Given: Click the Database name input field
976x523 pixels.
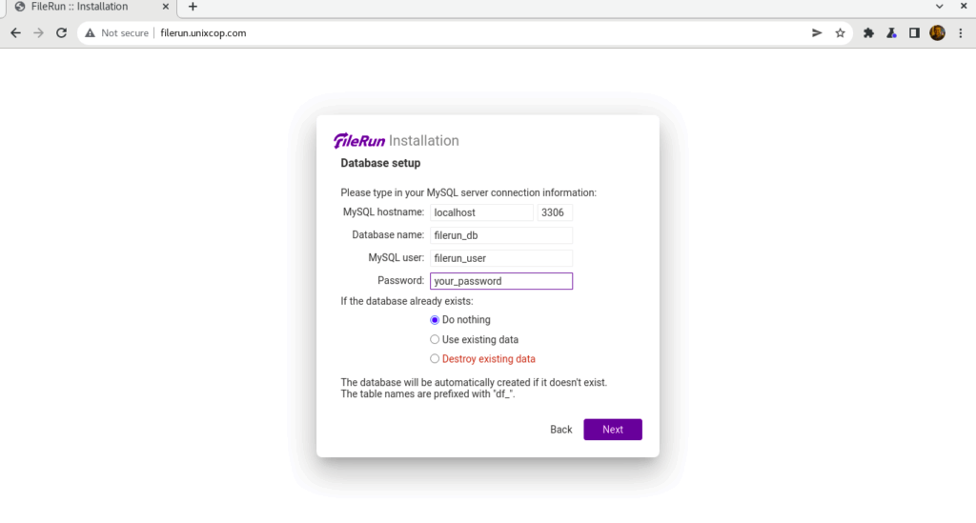Looking at the screenshot, I should pos(501,235).
